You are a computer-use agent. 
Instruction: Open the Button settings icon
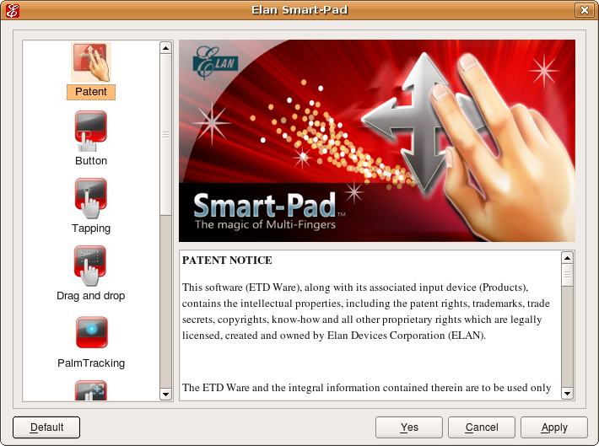pos(91,131)
